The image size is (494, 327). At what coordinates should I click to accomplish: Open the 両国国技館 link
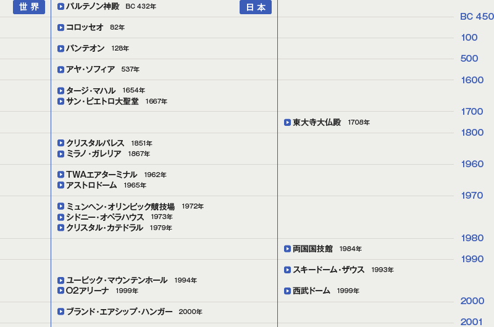[x=312, y=249]
